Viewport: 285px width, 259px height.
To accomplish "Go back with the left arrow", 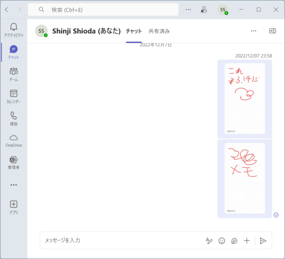I will (7, 10).
